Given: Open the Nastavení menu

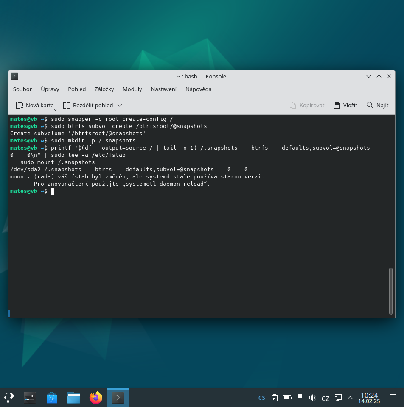Looking at the screenshot, I should pyautogui.click(x=164, y=89).
